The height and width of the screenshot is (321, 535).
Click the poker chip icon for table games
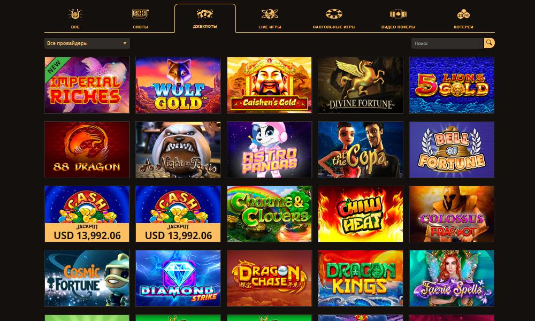coord(334,14)
